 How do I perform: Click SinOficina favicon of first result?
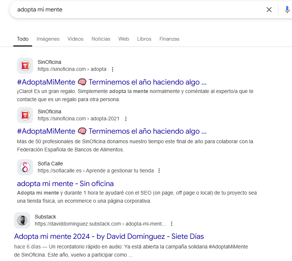click(x=25, y=66)
